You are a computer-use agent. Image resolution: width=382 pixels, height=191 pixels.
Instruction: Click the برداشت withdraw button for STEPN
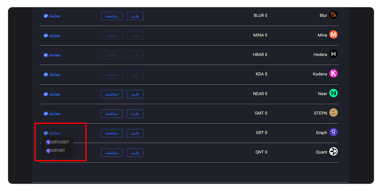pos(112,114)
